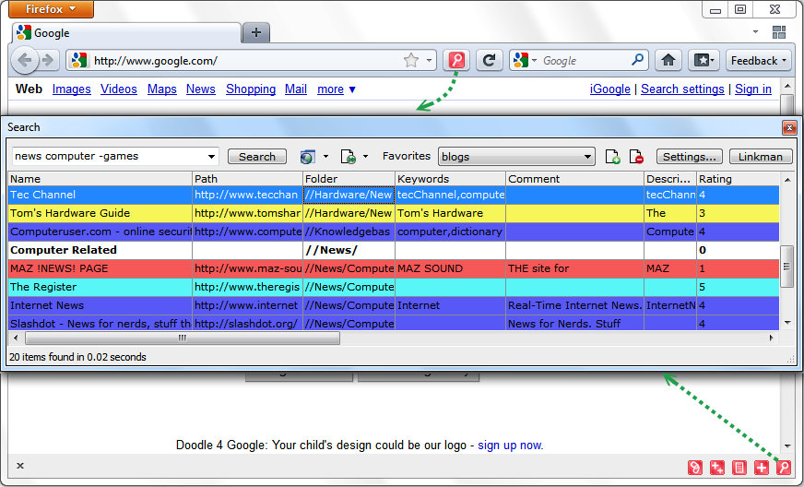The image size is (804, 487).
Task: Select the 'The Register' result row
Action: (x=394, y=287)
